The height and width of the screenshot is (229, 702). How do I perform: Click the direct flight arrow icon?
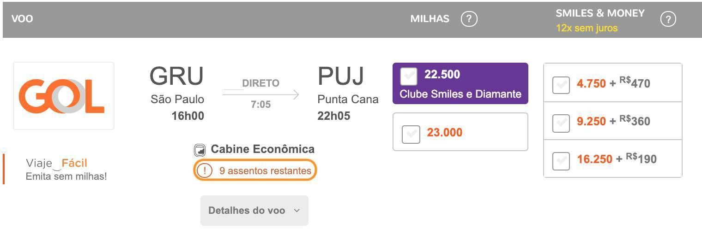[261, 94]
